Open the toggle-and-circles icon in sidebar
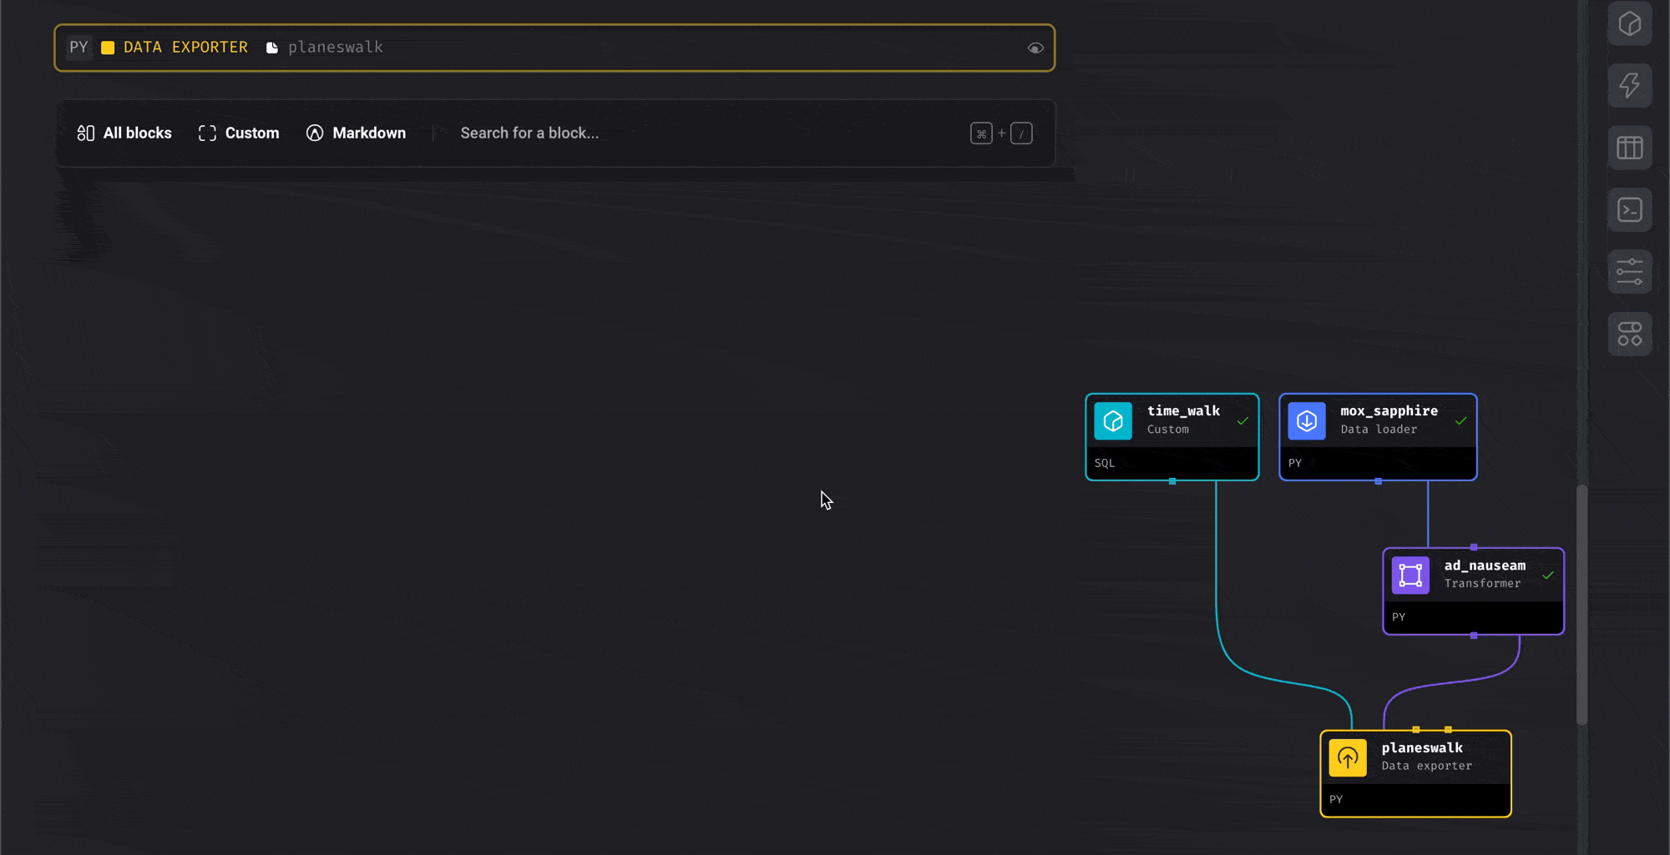Screen dimensions: 1670x855 coord(1629,334)
